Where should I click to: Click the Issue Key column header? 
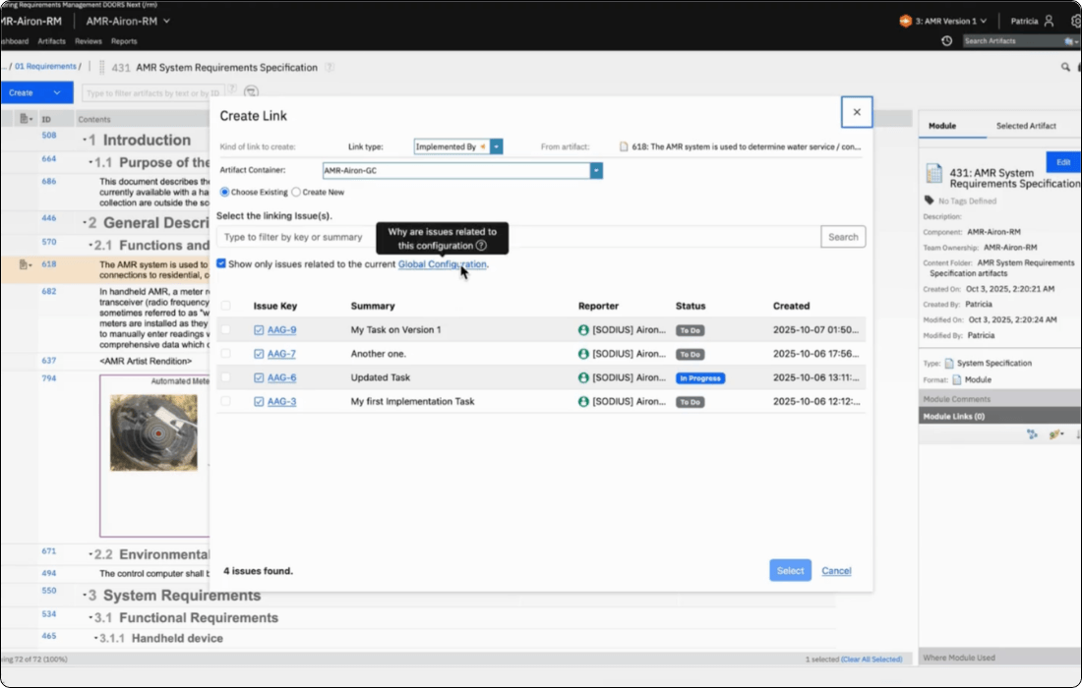pos(275,306)
